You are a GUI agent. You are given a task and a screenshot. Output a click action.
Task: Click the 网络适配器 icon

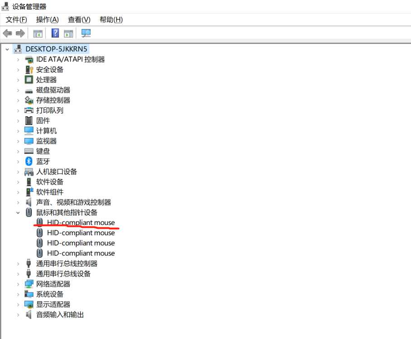29,284
